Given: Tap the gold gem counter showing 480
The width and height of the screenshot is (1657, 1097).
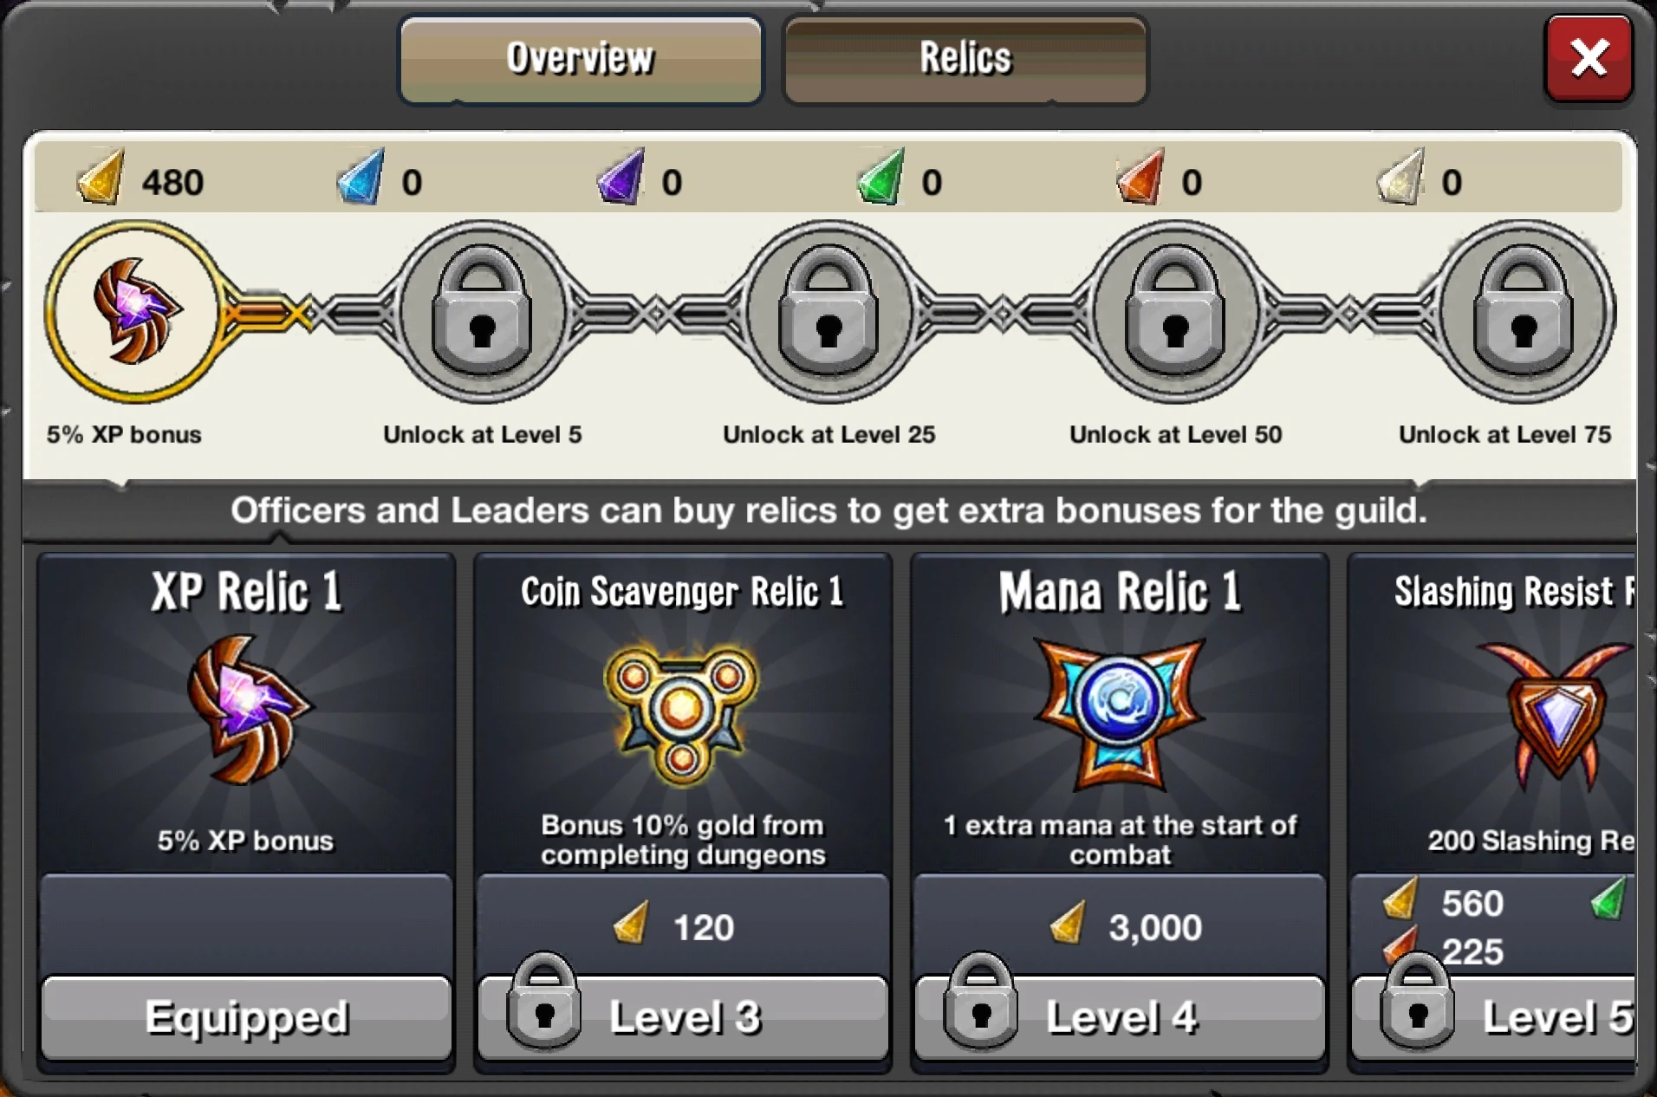Looking at the screenshot, I should click(x=141, y=180).
